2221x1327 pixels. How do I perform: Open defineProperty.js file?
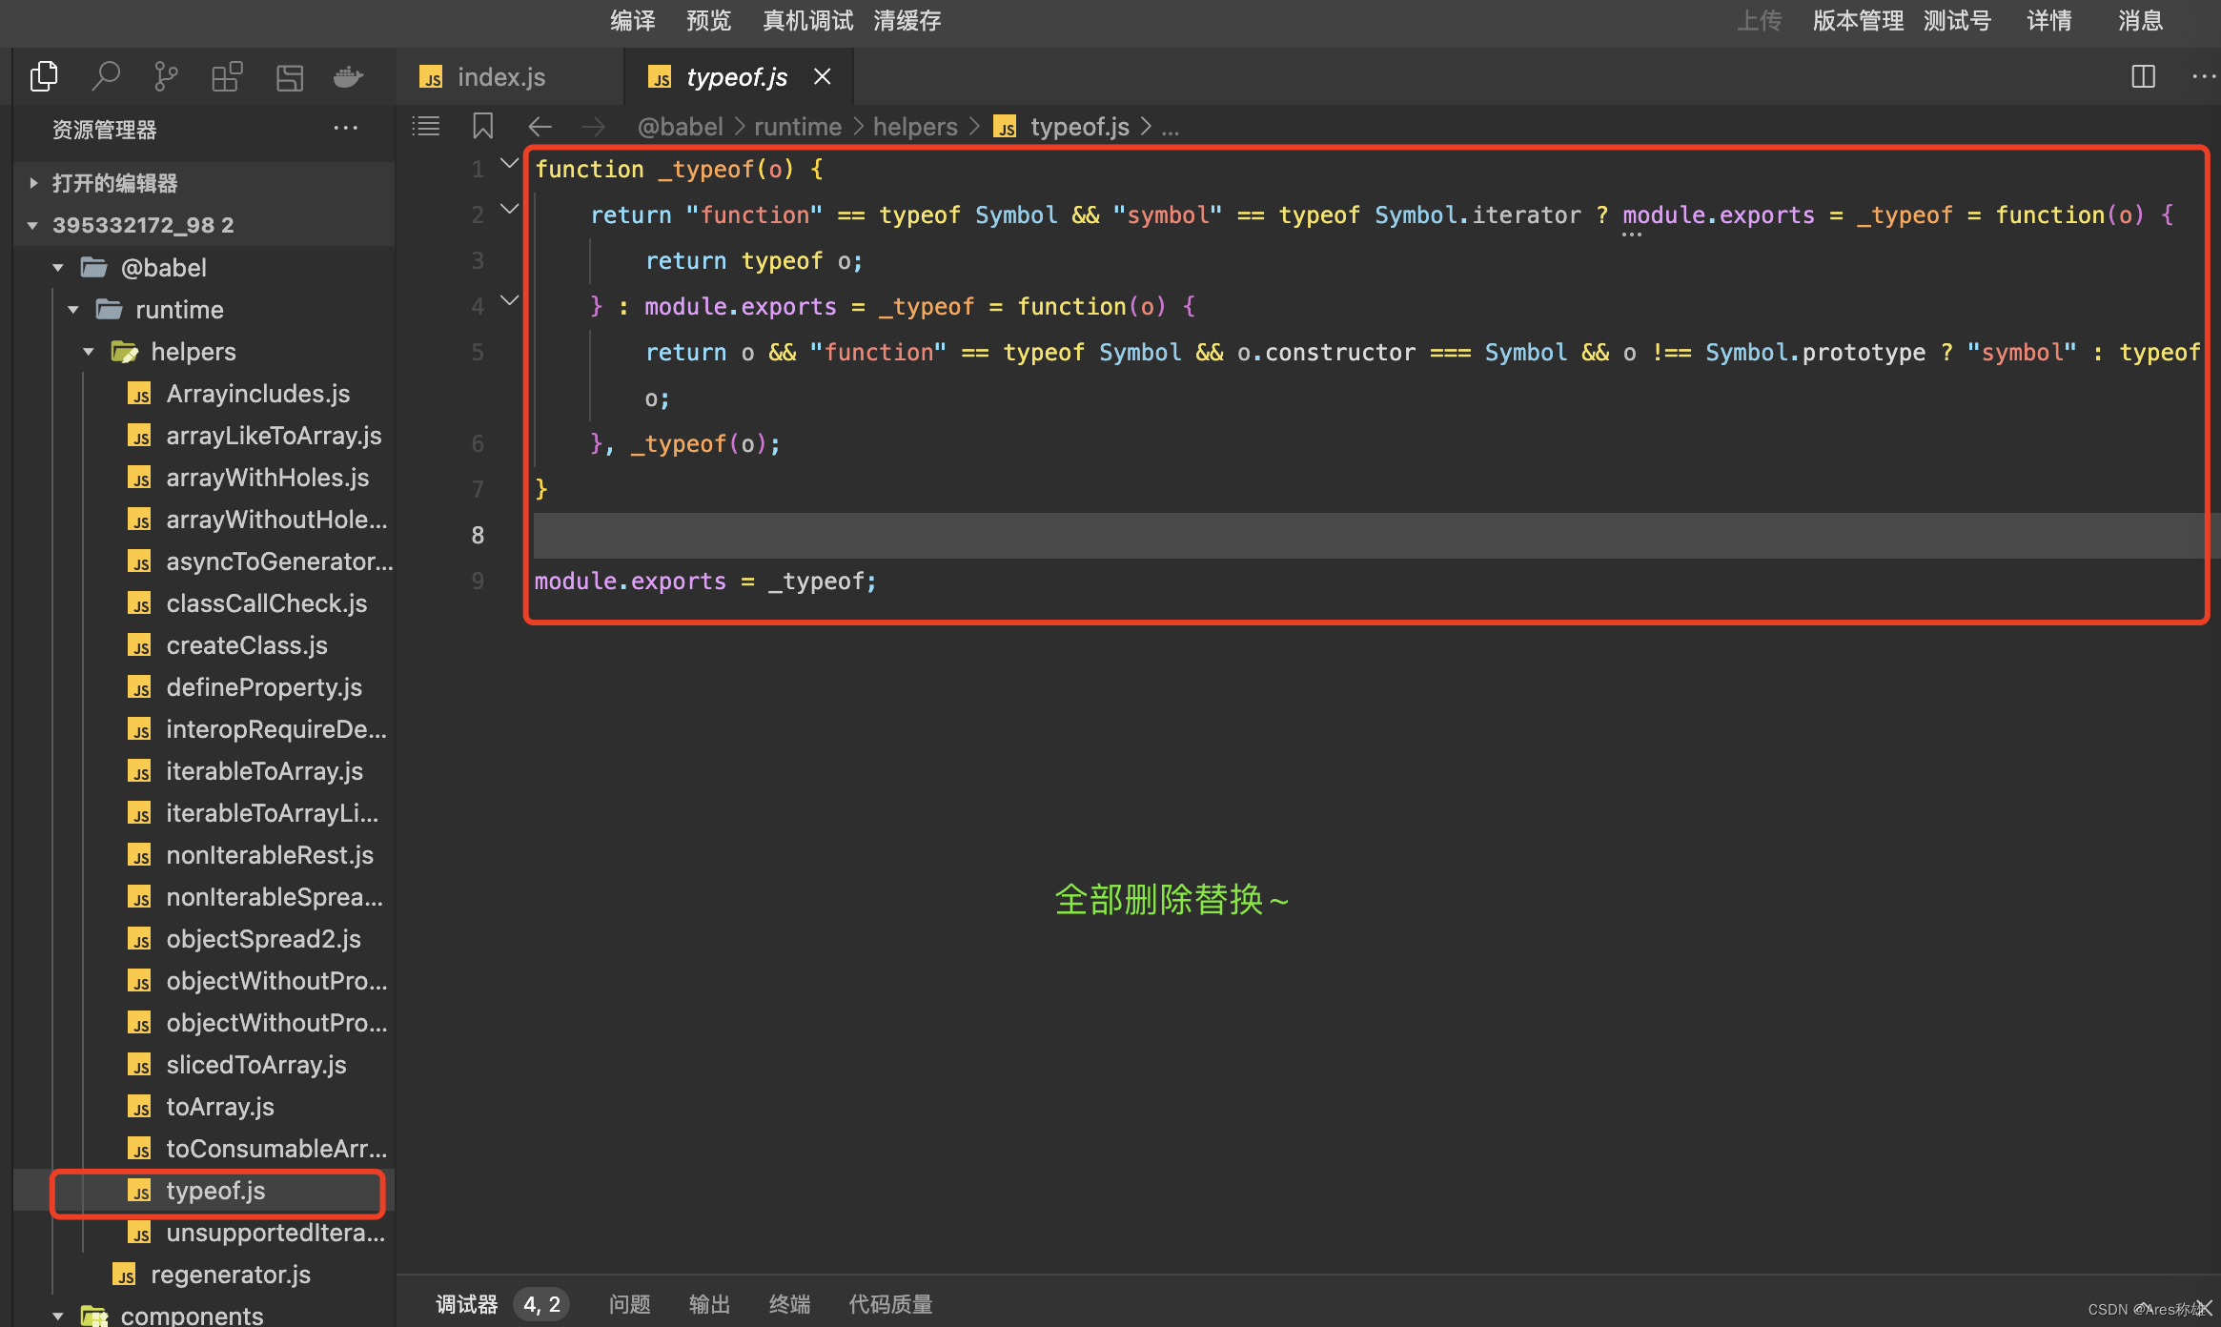pyautogui.click(x=204, y=687)
